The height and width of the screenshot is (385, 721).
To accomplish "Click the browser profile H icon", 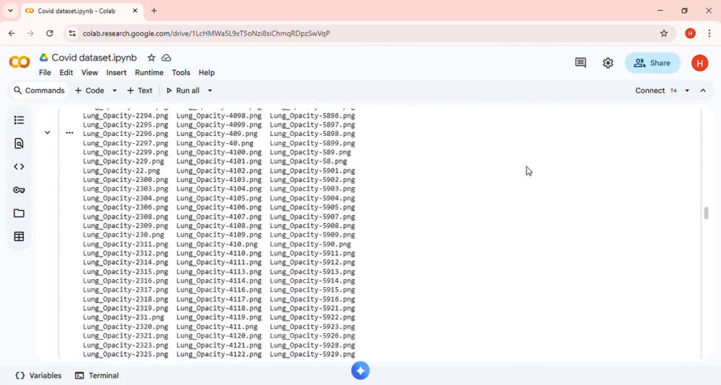I will (x=690, y=33).
